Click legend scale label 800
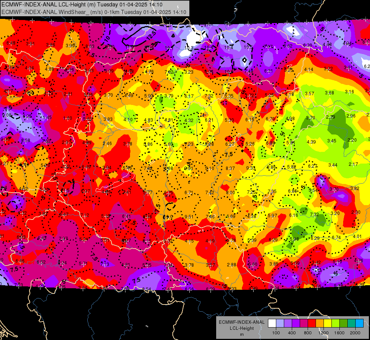The width and height of the screenshot is (370, 340). click(x=308, y=333)
